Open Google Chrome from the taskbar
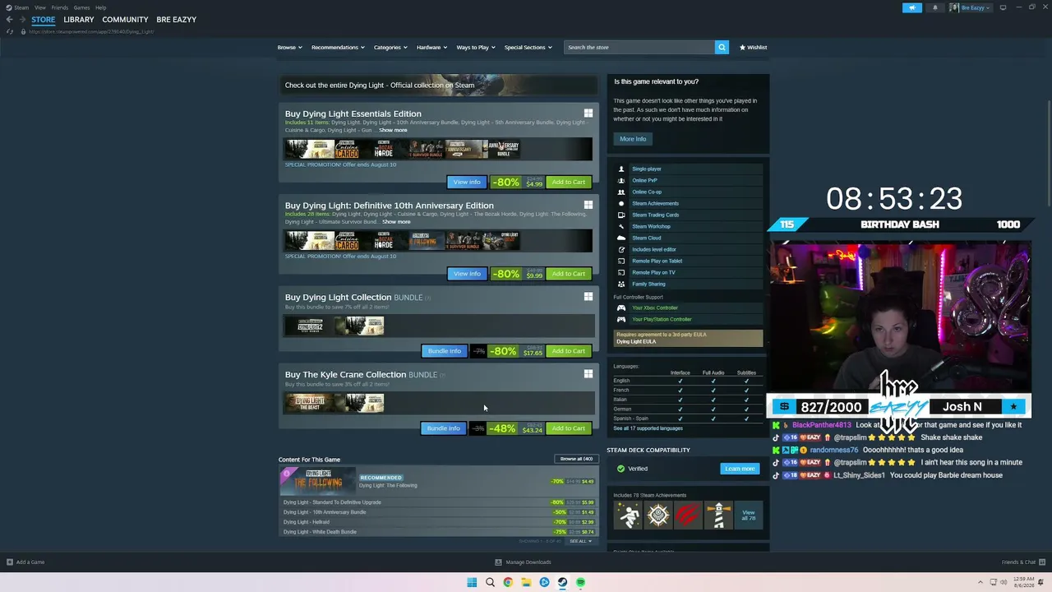 508,582
